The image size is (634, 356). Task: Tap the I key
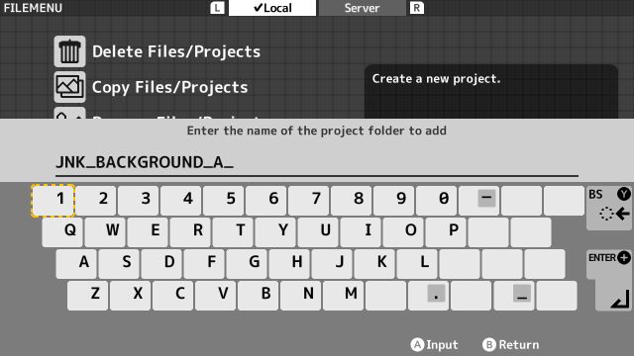(x=361, y=232)
